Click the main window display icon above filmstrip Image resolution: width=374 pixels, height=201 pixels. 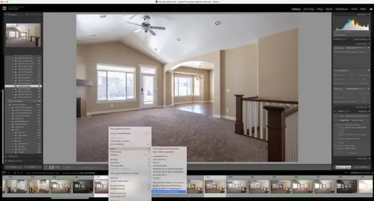coord(4,173)
